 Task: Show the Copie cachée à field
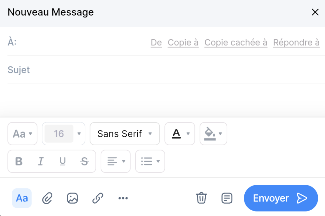[x=235, y=42]
